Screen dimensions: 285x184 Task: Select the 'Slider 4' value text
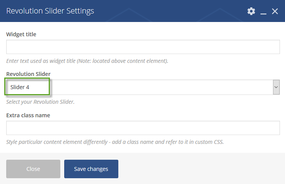pos(20,87)
